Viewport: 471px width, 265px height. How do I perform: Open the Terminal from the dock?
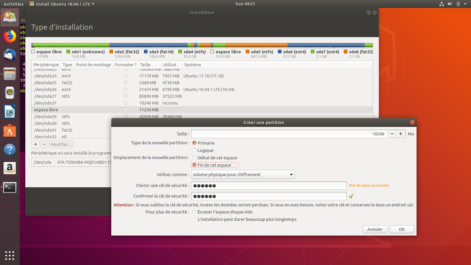coord(10,187)
